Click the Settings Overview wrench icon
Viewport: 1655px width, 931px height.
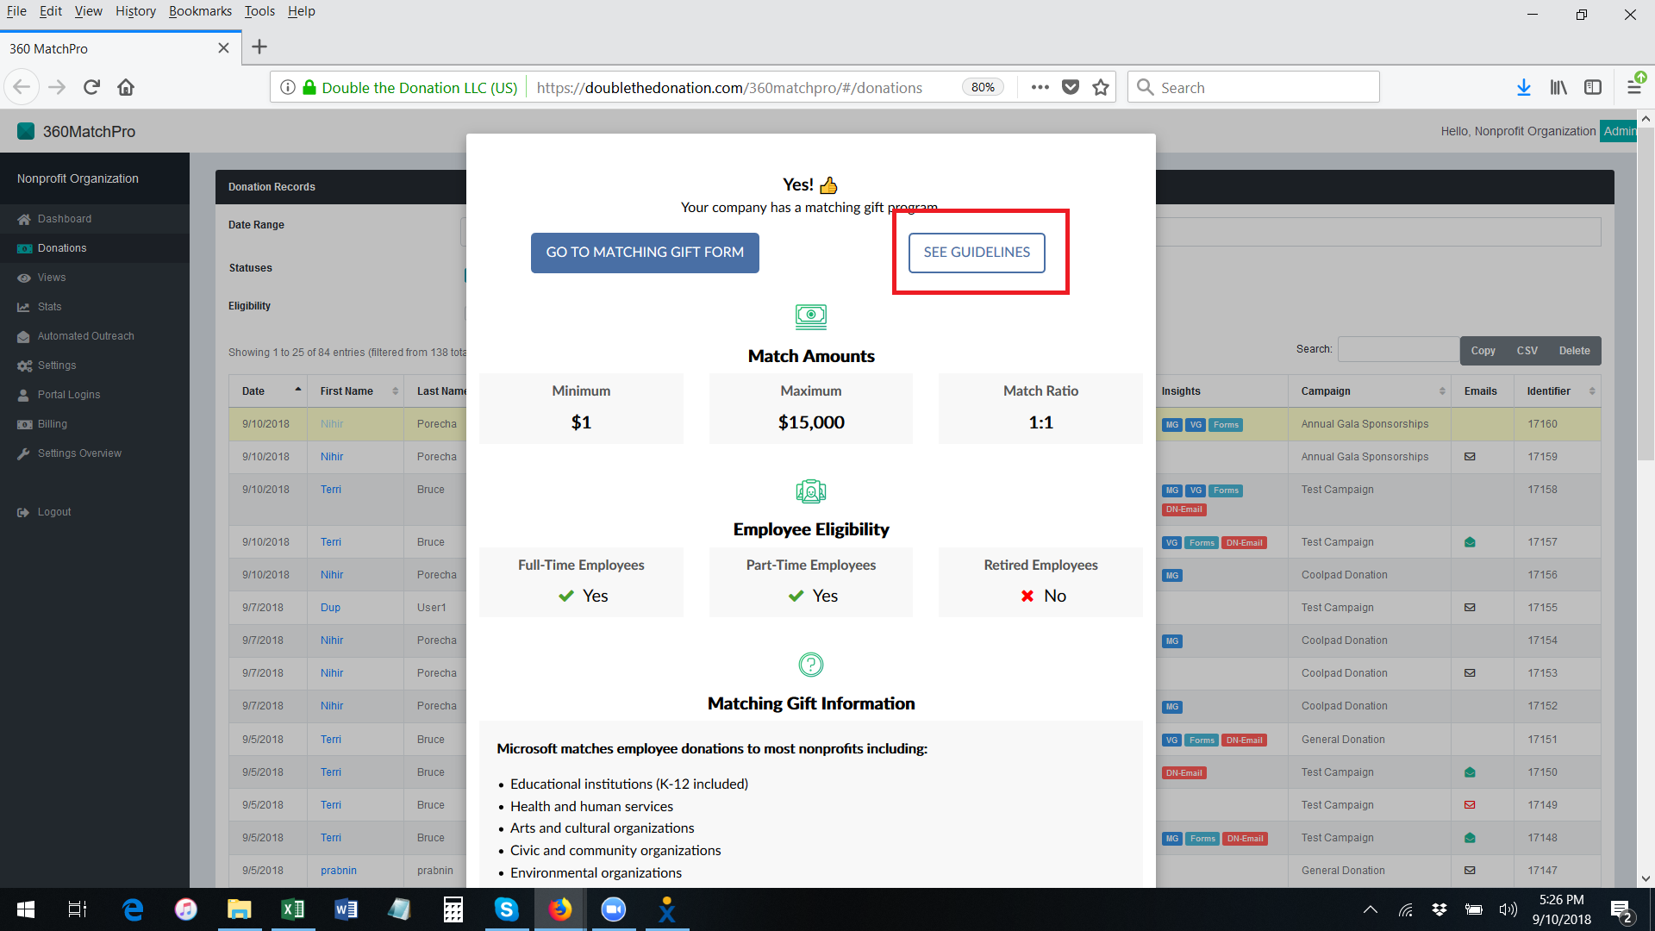pos(24,453)
